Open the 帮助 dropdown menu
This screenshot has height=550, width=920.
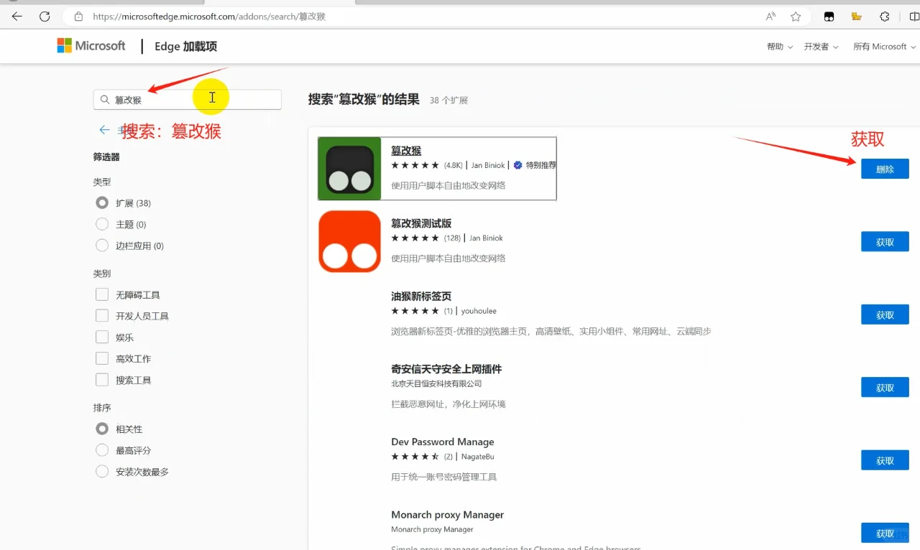click(x=778, y=46)
